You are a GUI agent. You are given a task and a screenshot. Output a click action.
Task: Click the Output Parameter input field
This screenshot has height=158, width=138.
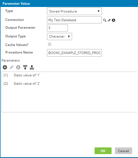tap(57, 28)
